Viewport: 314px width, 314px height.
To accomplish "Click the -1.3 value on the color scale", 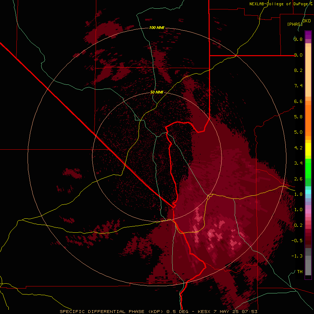I will coord(297,256).
